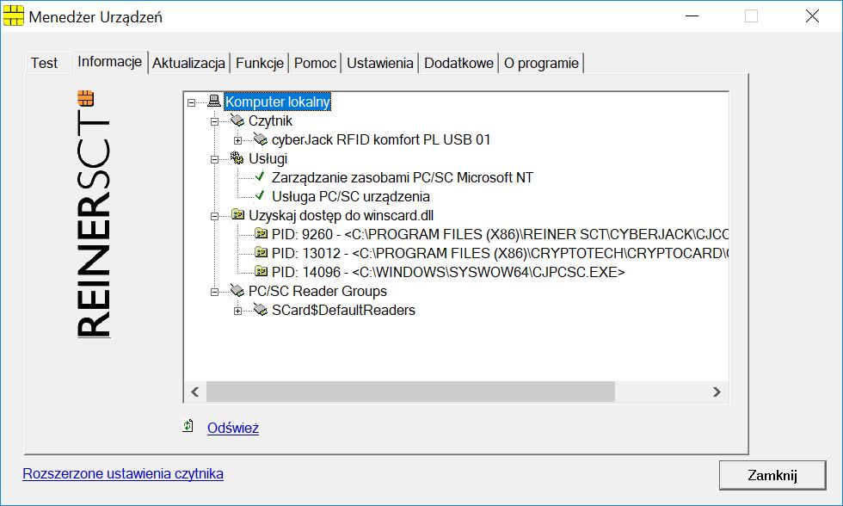Select the Komputer lokalny tree label
843x506 pixels.
point(277,102)
